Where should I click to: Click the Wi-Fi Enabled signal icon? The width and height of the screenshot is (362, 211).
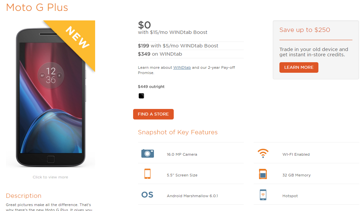point(263,153)
